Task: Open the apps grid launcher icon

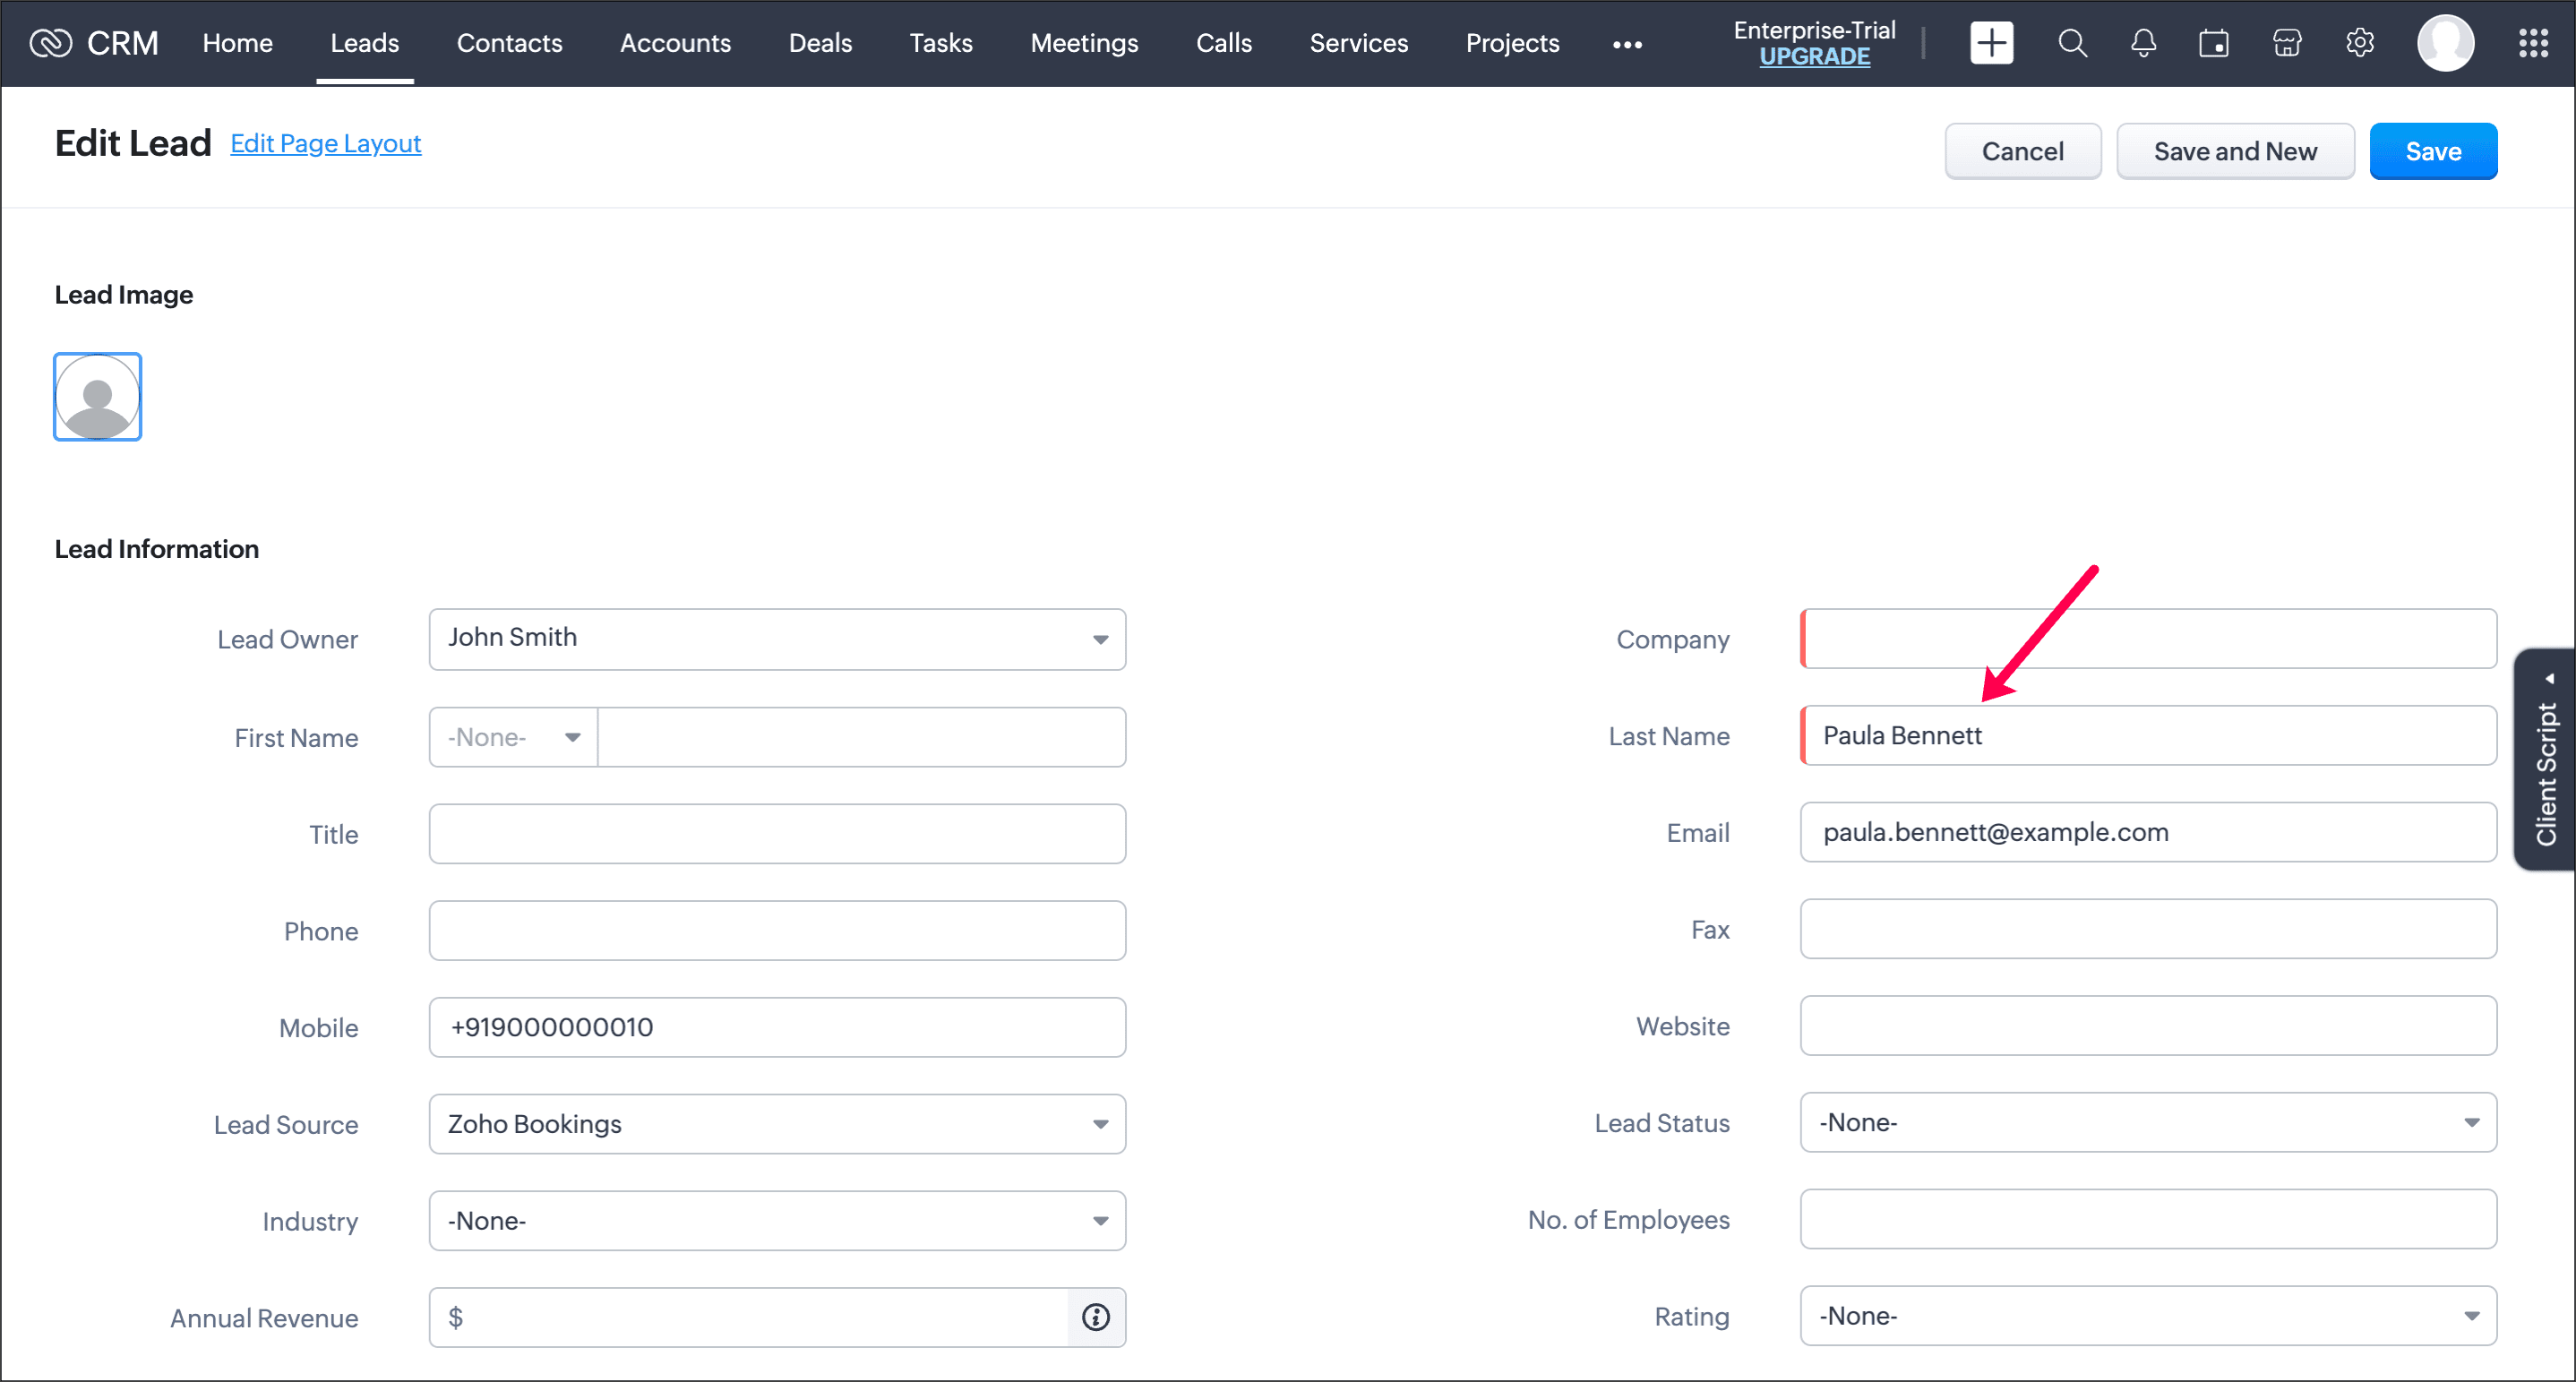Action: click(x=2532, y=43)
